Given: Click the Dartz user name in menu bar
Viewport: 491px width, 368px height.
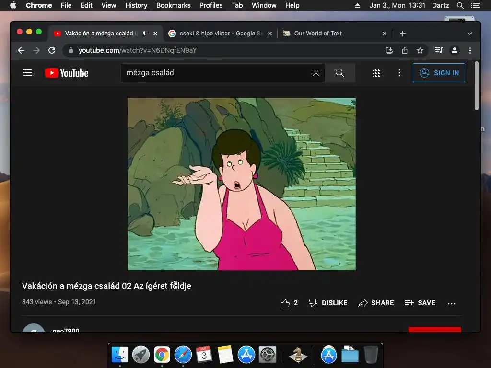Looking at the screenshot, I should tap(441, 5).
